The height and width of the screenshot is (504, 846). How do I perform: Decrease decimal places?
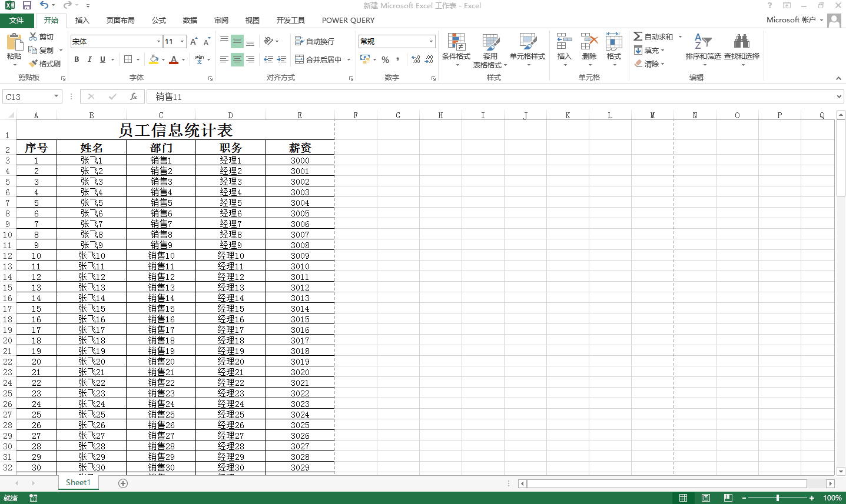click(x=429, y=59)
